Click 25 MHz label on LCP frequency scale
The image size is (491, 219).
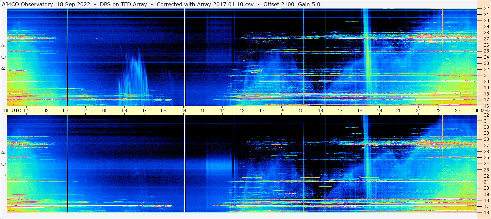(486, 157)
